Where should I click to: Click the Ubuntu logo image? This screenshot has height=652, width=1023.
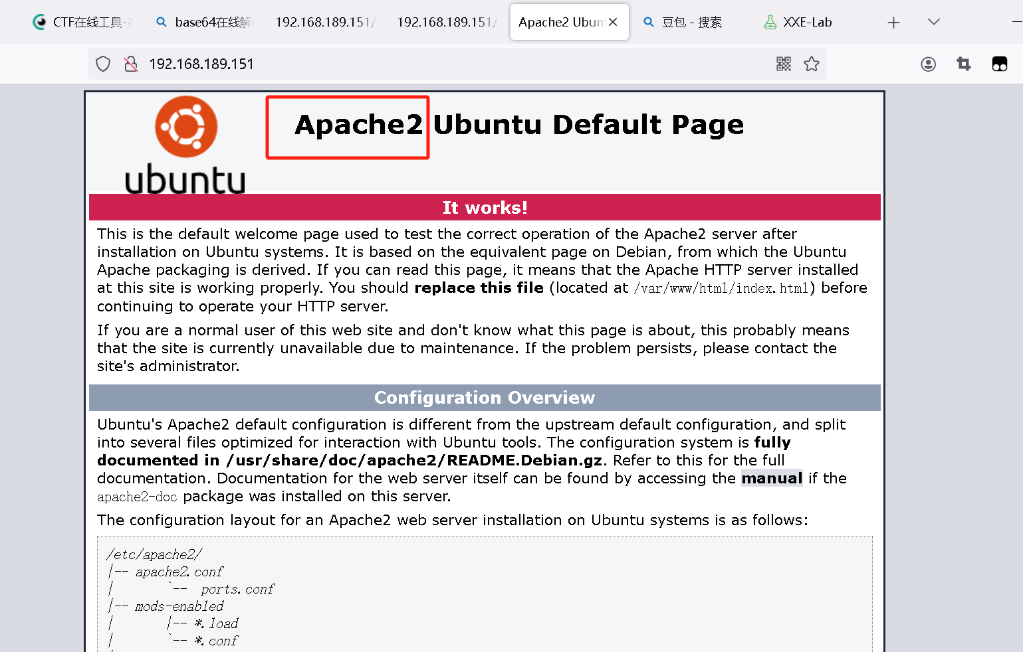pyautogui.click(x=185, y=145)
